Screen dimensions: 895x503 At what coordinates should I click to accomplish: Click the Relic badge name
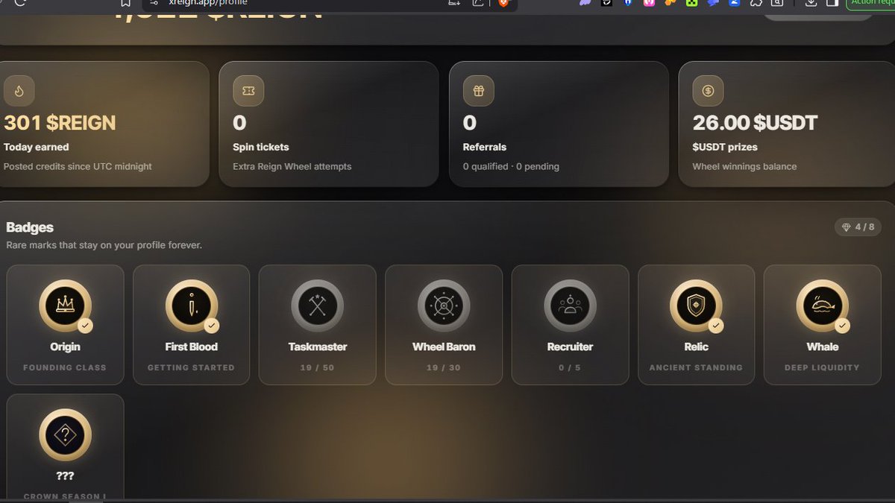tap(697, 347)
